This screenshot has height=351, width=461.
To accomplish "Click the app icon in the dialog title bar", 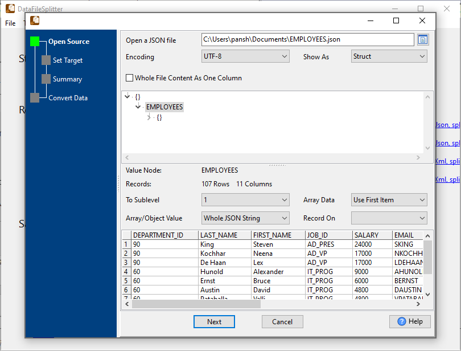I will [35, 20].
